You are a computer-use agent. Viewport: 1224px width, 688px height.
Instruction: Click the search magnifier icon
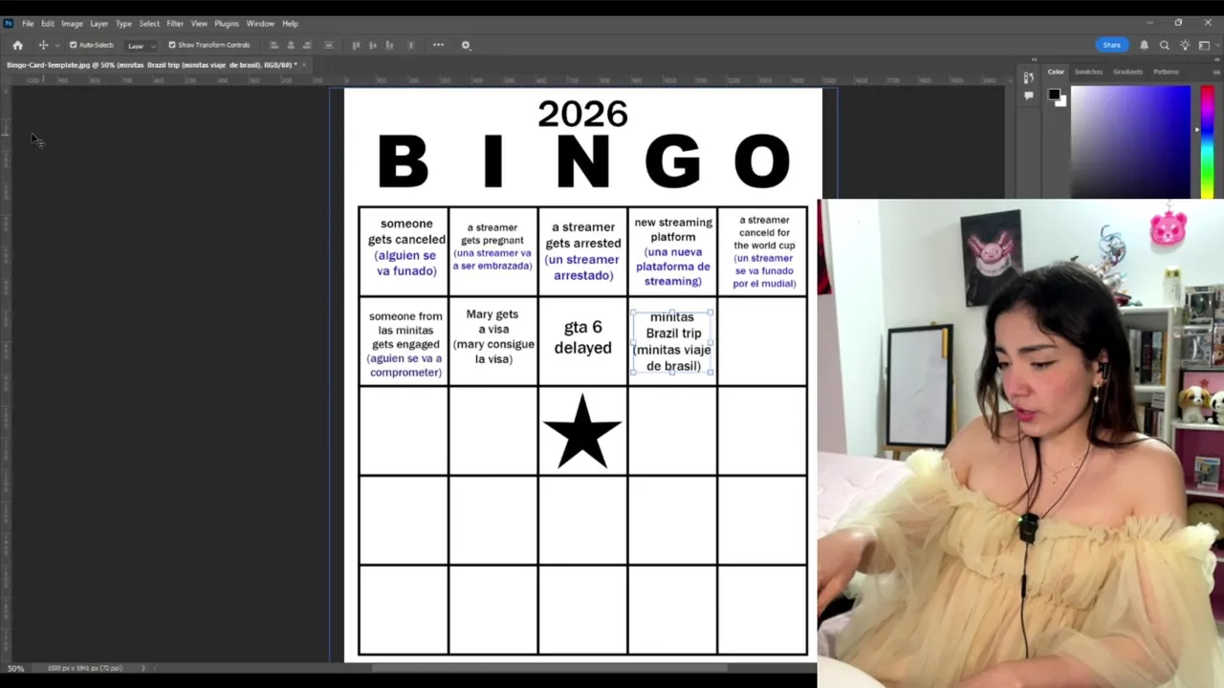(1164, 45)
